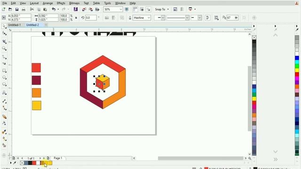The image size is (301, 169).
Task: Click the Print icon
Action: point(24,9)
